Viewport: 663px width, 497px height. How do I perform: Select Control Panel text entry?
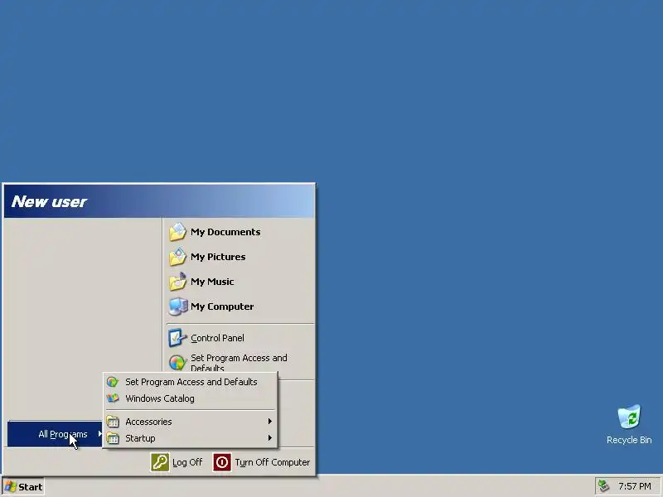pyautogui.click(x=217, y=338)
